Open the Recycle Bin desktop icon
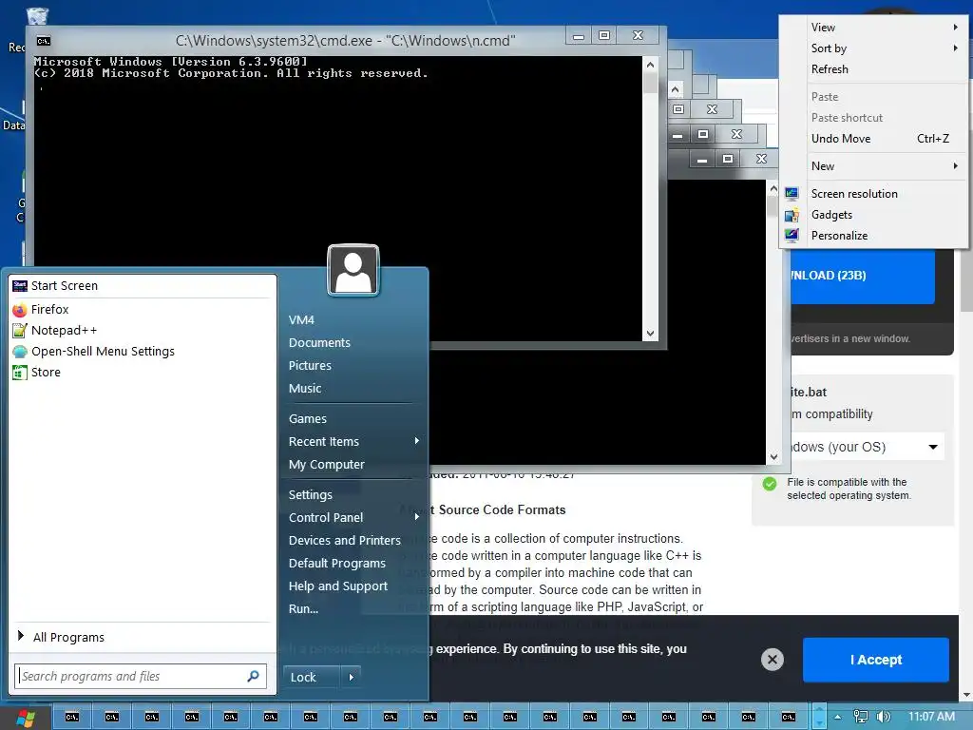Image resolution: width=973 pixels, height=730 pixels. tap(37, 17)
